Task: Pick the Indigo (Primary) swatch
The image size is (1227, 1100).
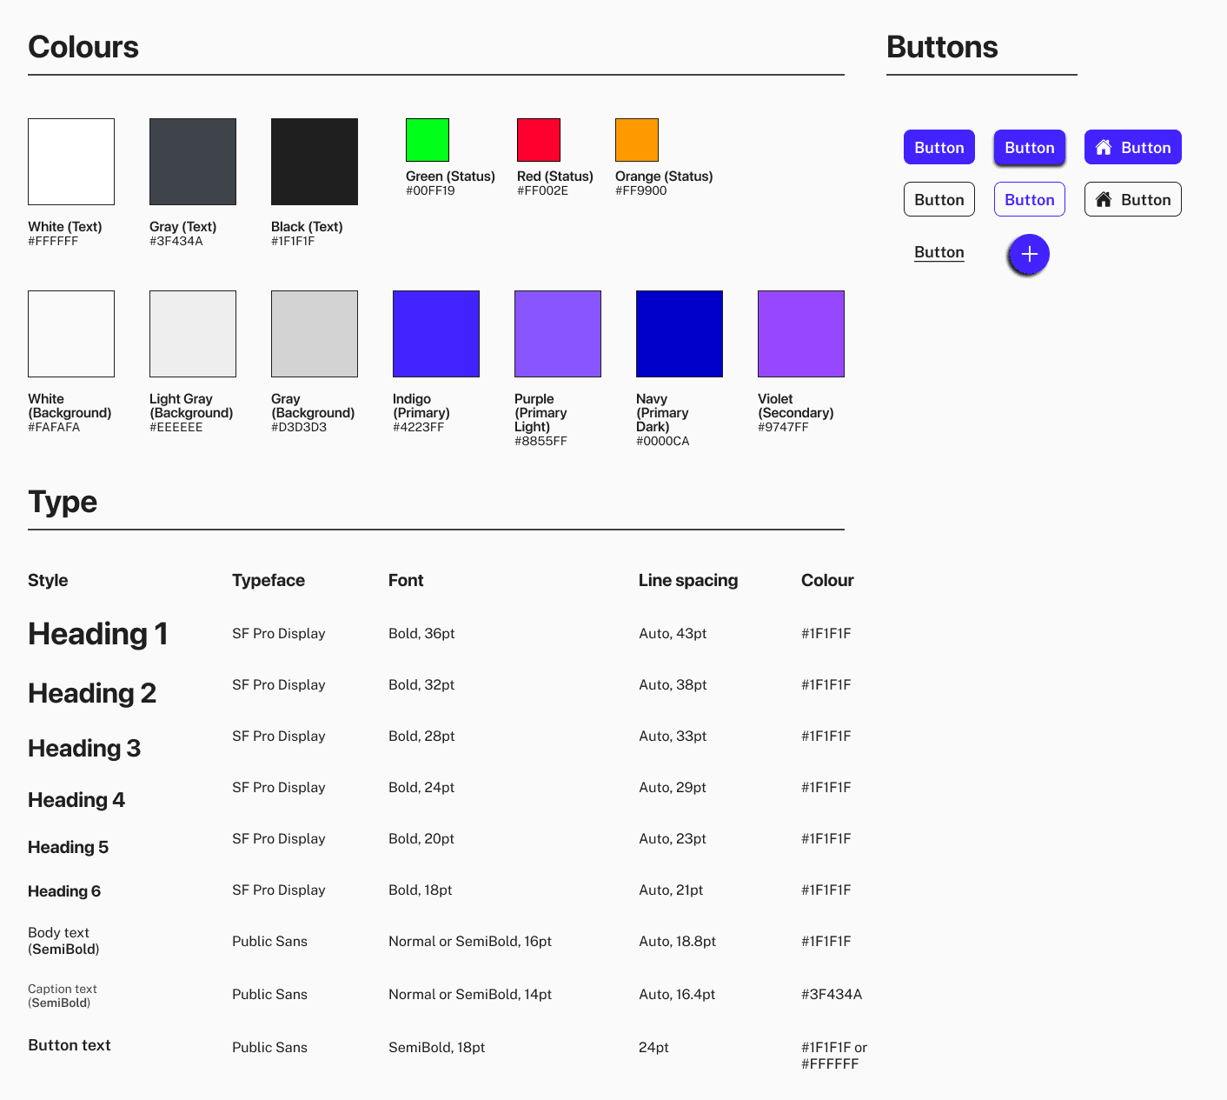Action: point(436,334)
